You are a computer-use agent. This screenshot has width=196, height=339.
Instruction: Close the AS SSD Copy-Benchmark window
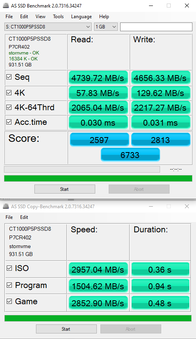[187, 207]
